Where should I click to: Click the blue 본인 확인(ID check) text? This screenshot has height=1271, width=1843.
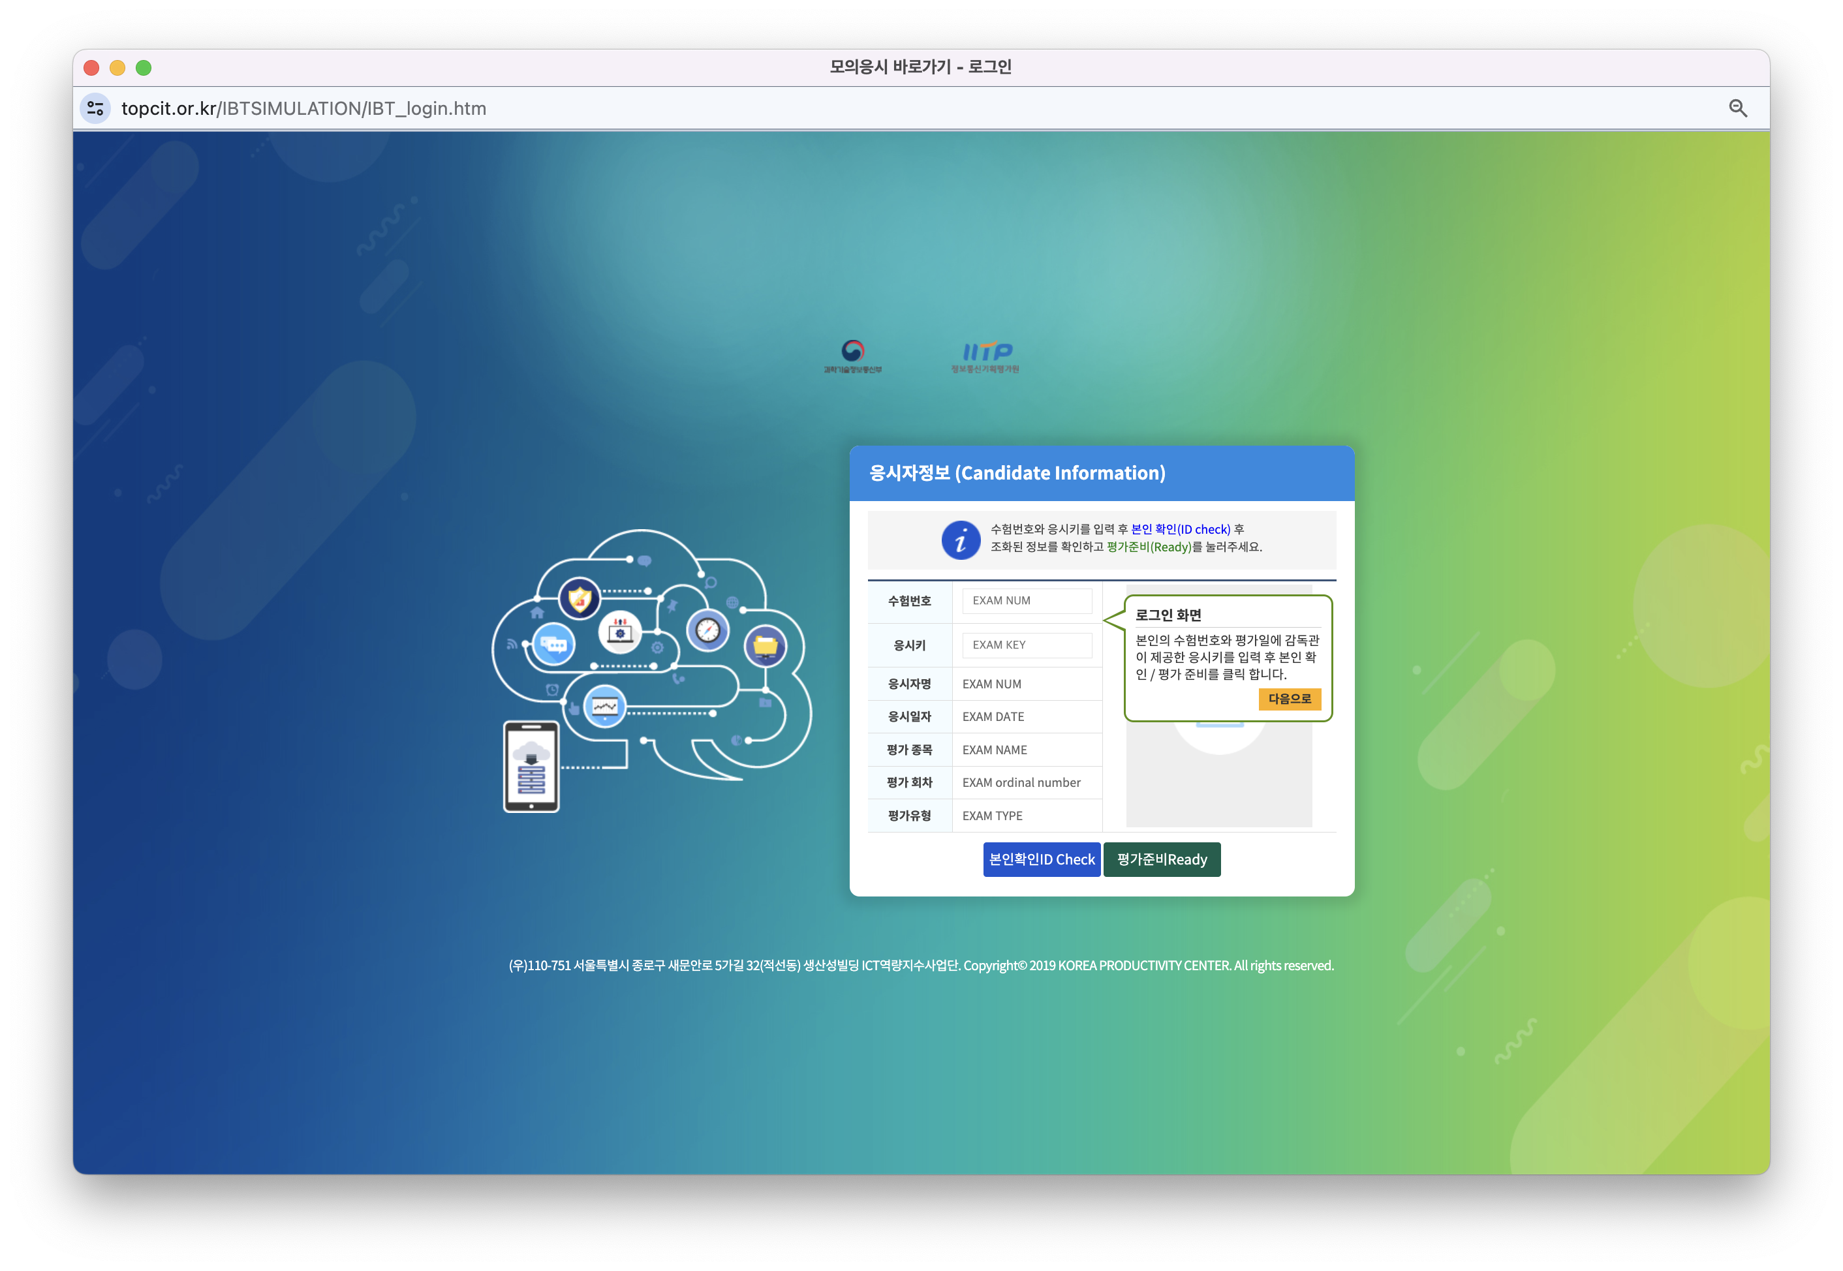(x=1181, y=530)
